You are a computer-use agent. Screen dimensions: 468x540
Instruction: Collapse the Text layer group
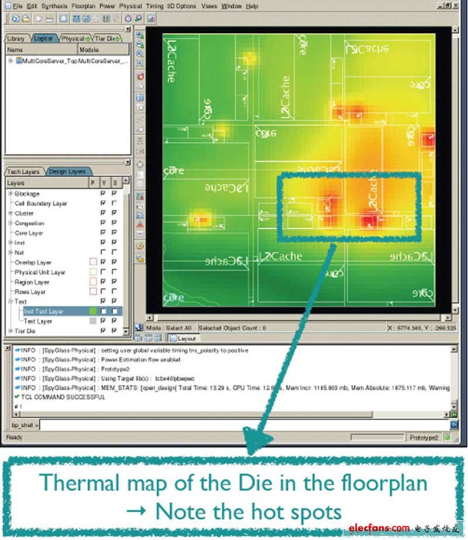[x=11, y=302]
